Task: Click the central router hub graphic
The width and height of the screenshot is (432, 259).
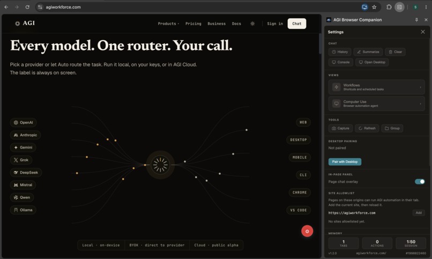Action: click(x=160, y=165)
